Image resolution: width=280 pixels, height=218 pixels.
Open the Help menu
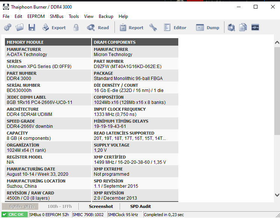pos(123,16)
